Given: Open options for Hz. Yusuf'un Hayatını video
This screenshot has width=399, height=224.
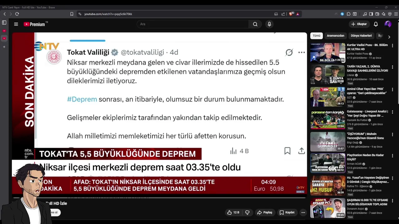Looking at the screenshot, I should [x=392, y=178].
